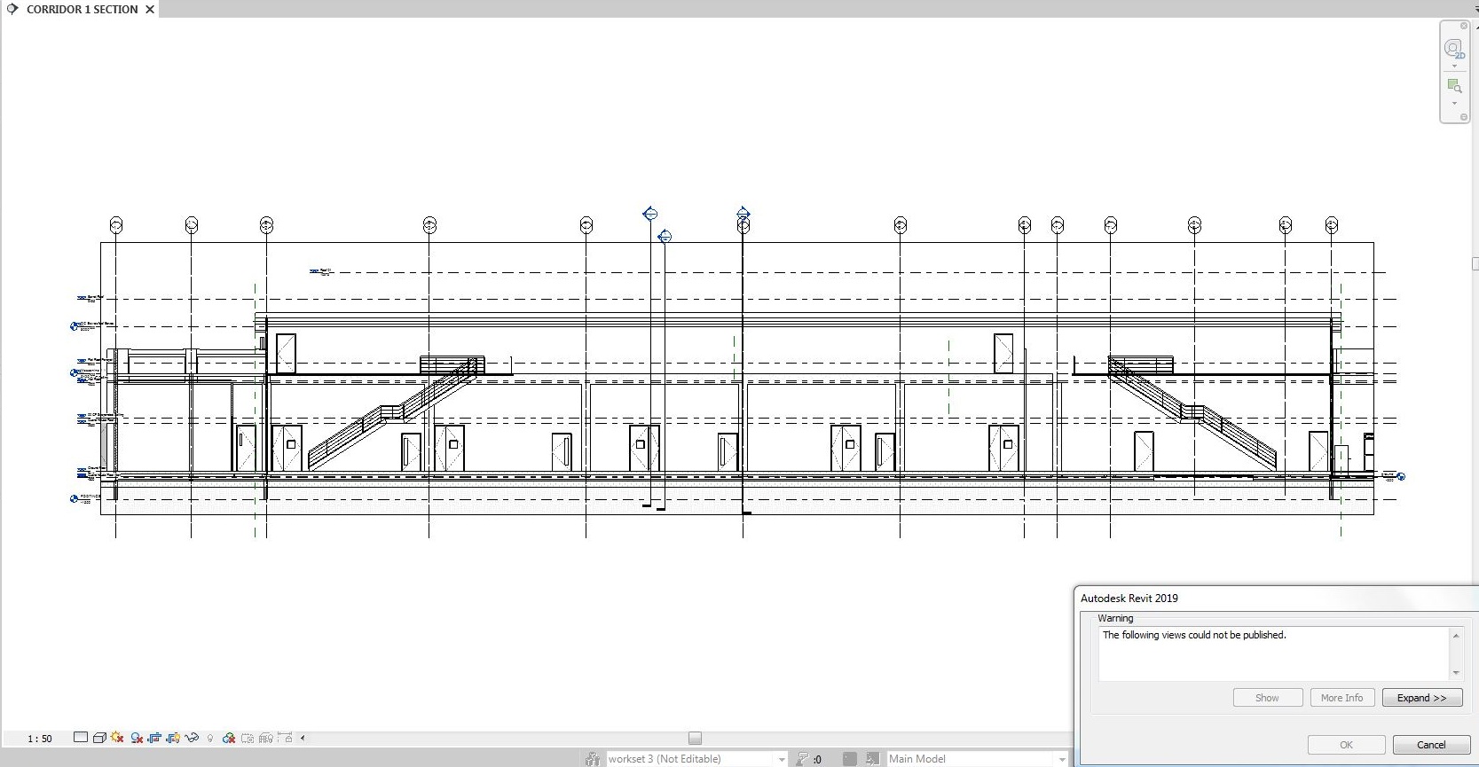The height and width of the screenshot is (767, 1479).
Task: Open 2D steering wheel in navigation bar
Action: tap(1453, 48)
